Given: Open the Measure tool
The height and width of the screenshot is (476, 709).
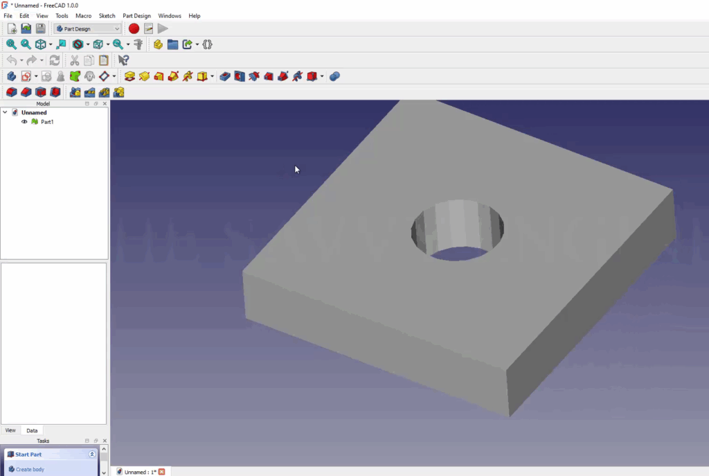Looking at the screenshot, I should click(139, 44).
